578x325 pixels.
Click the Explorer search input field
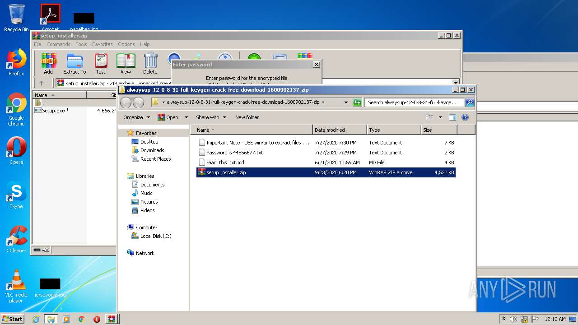click(415, 102)
